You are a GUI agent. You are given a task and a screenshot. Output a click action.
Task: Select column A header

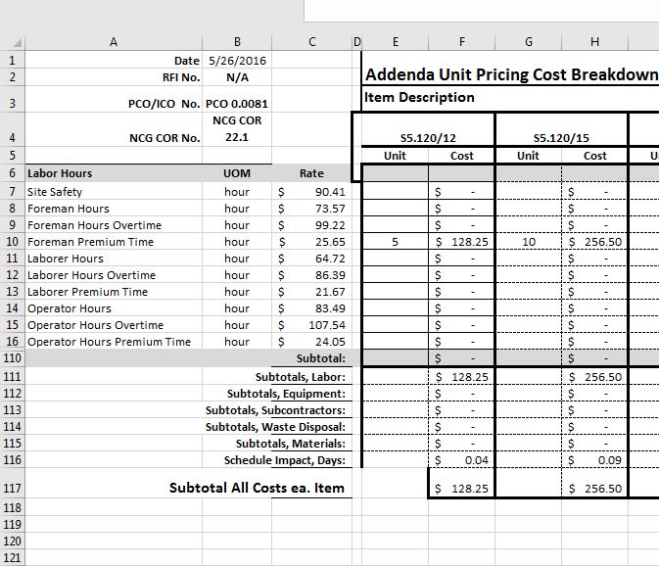114,42
